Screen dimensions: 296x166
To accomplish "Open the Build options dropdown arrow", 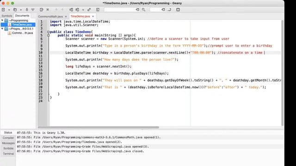I will tap(83, 10).
